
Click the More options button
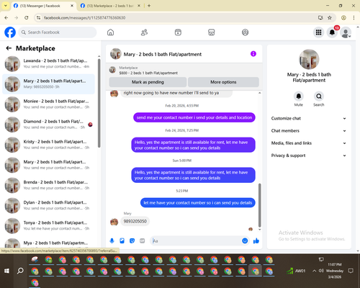click(223, 82)
